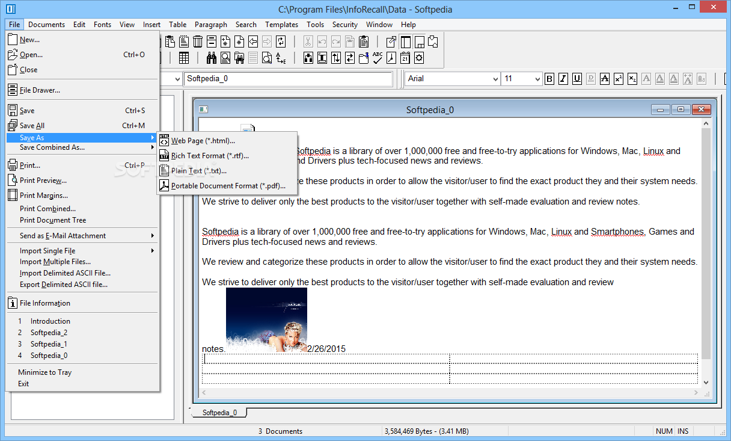The height and width of the screenshot is (441, 731).
Task: Click the Softpedia_0 title input field
Action: [289, 79]
